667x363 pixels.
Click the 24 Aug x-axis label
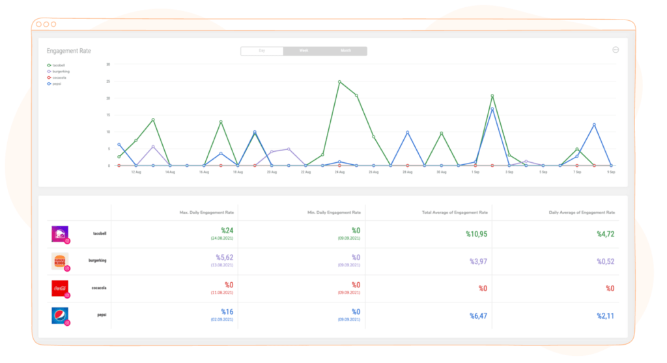pos(339,172)
